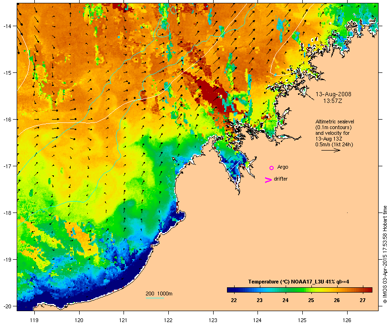This screenshot has height=324, width=391.
Task: Click the 125 longitude axis label
Action: [302, 320]
